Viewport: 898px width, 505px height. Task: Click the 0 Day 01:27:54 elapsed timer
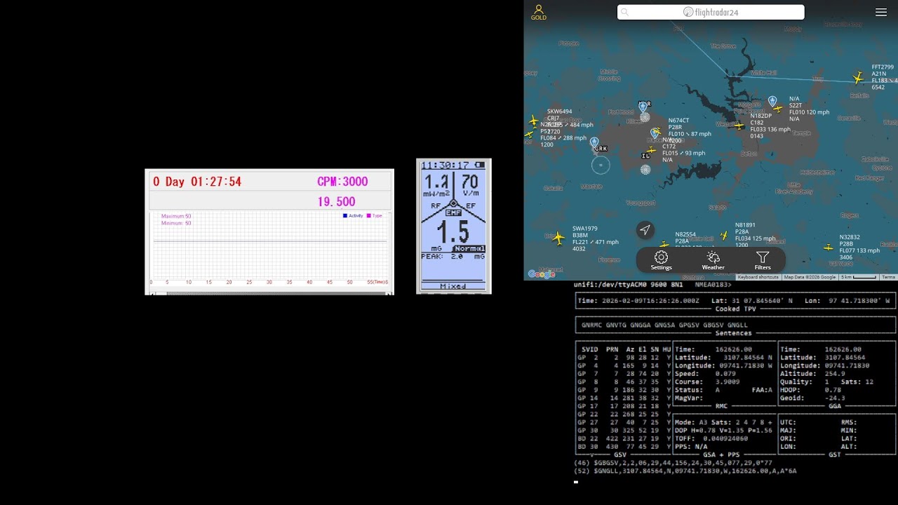tap(197, 182)
